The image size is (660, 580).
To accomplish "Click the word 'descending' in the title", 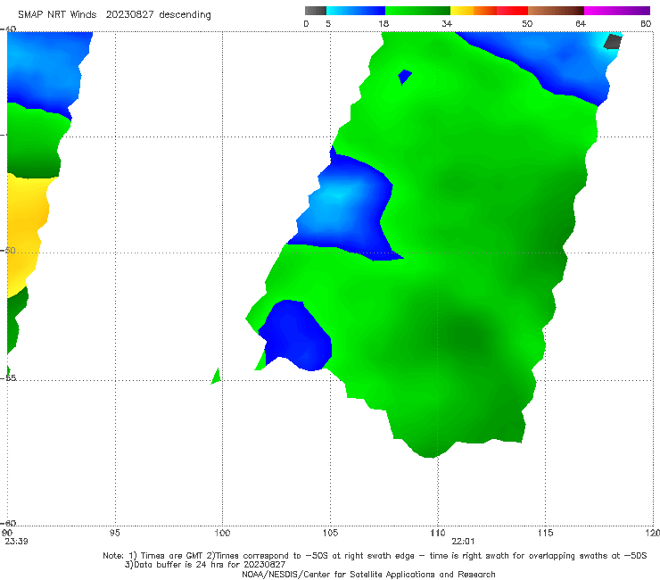I will [x=185, y=15].
